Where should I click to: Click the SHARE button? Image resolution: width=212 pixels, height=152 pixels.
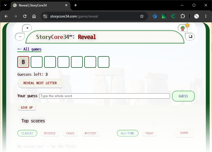(x=184, y=133)
